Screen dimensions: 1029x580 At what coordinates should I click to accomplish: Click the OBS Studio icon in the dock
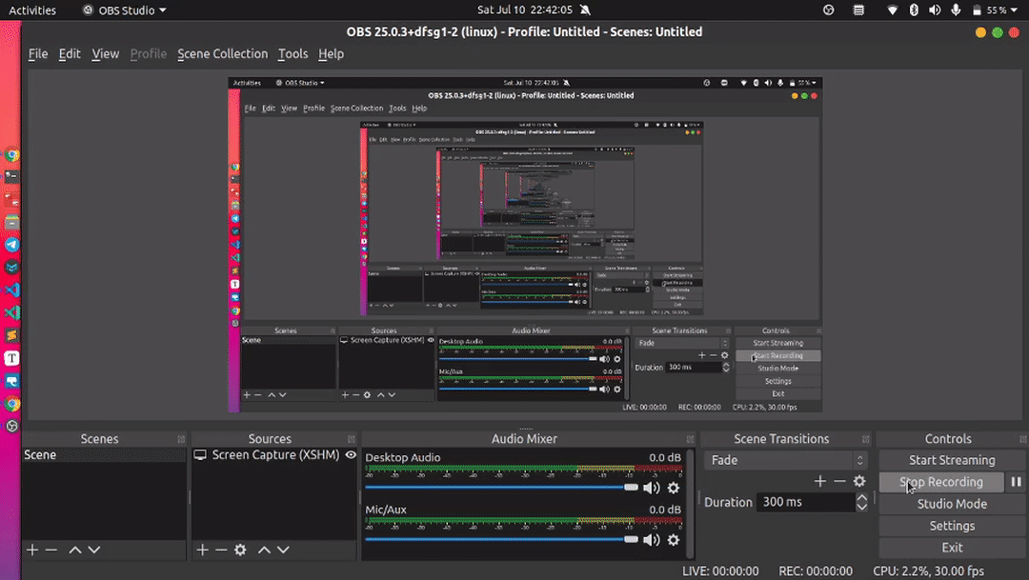tap(11, 427)
